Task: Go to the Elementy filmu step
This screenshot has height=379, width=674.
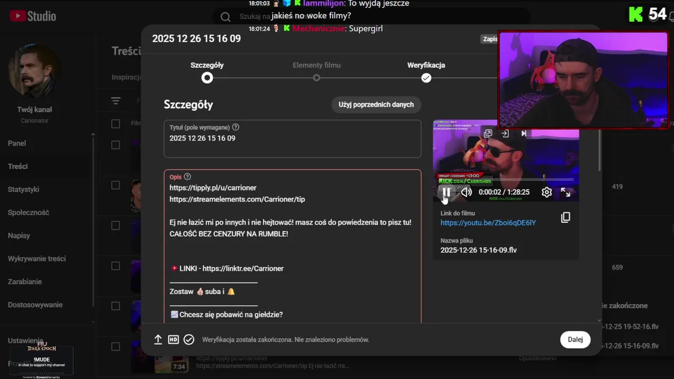Action: (x=316, y=72)
